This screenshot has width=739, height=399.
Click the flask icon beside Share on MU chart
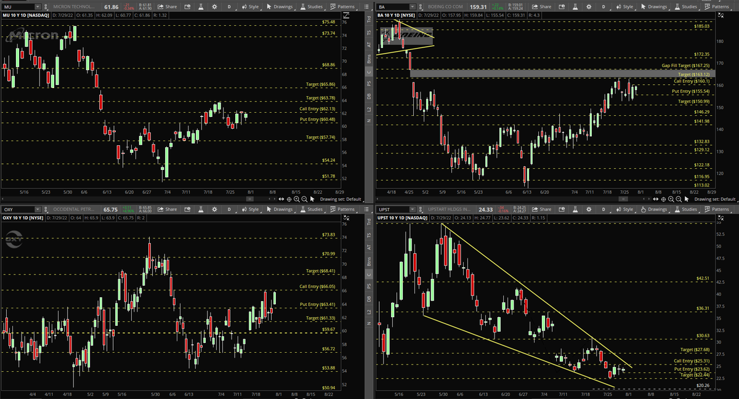click(x=201, y=6)
